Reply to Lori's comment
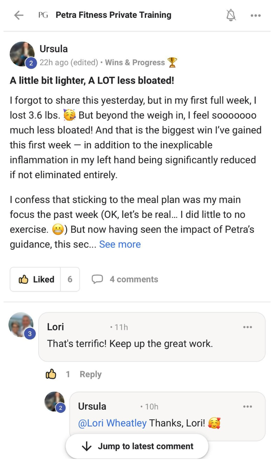 [91, 374]
